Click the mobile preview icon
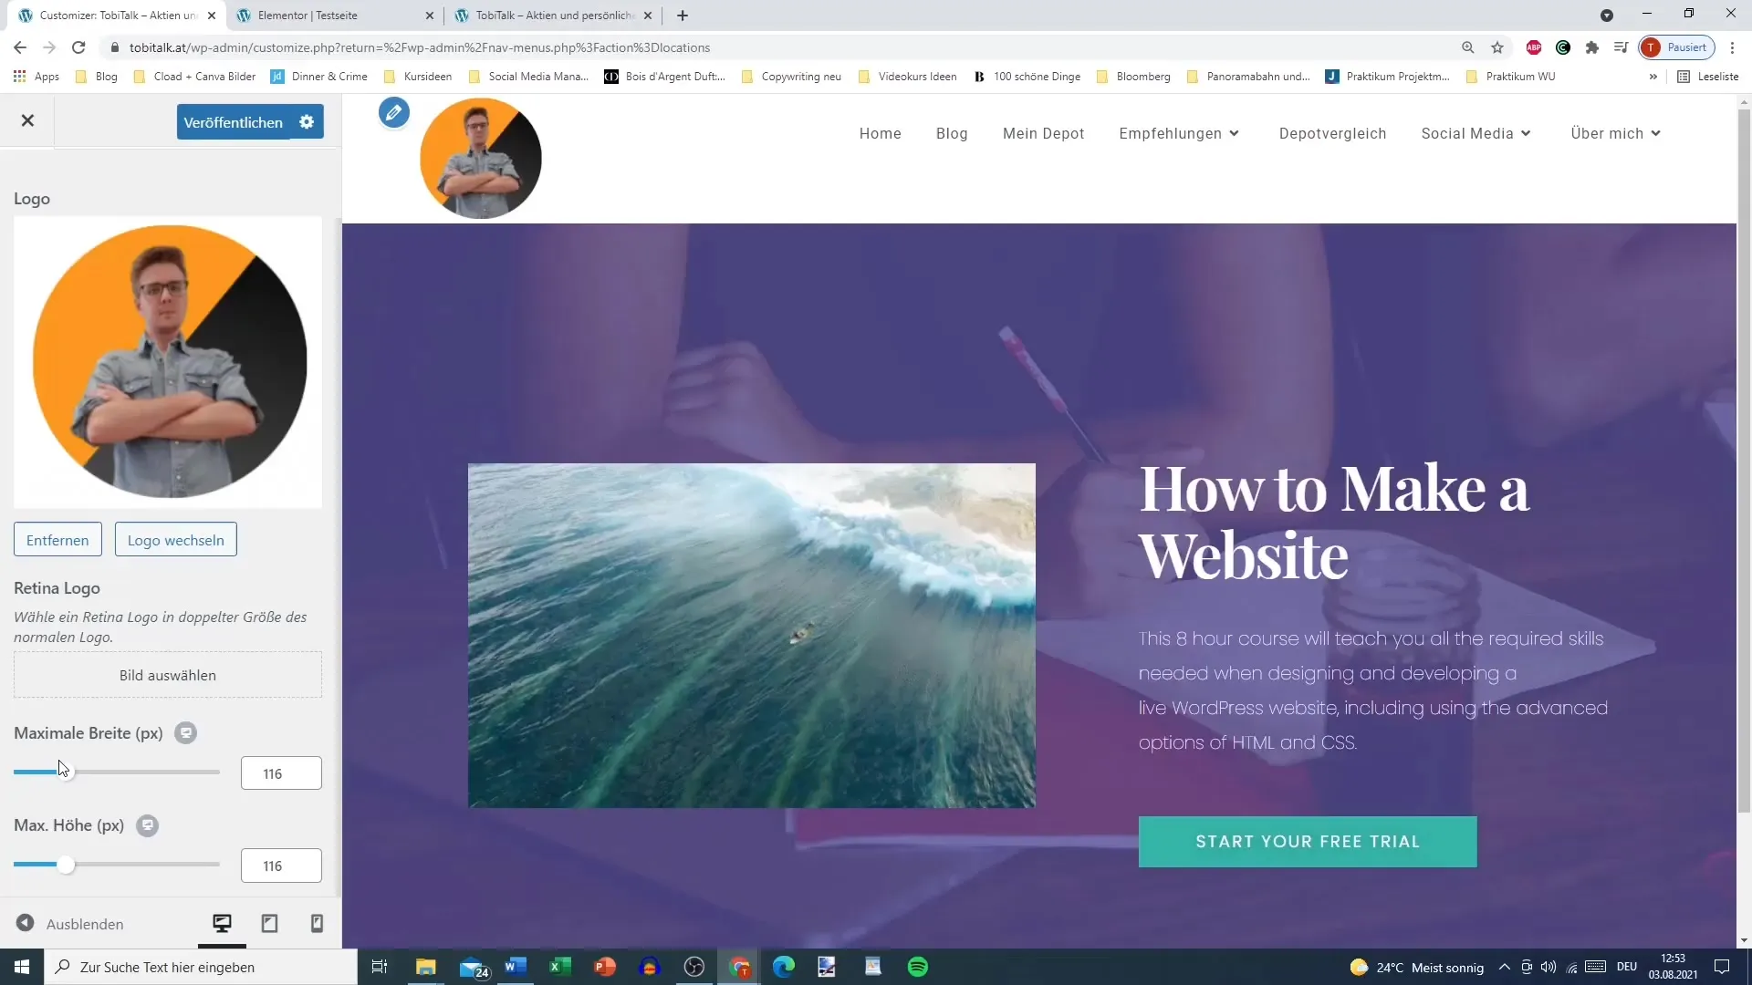Screen dimensions: 1752x985 tap(318, 924)
